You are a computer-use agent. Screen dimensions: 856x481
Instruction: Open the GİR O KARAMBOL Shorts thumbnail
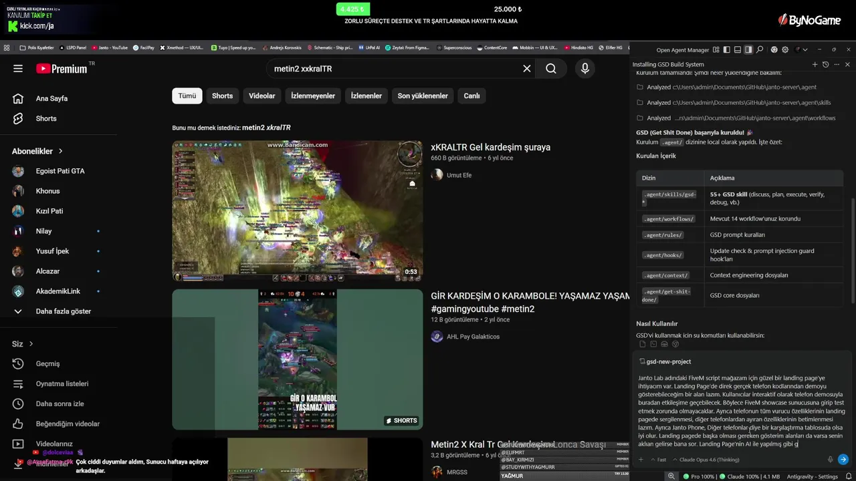coord(298,359)
